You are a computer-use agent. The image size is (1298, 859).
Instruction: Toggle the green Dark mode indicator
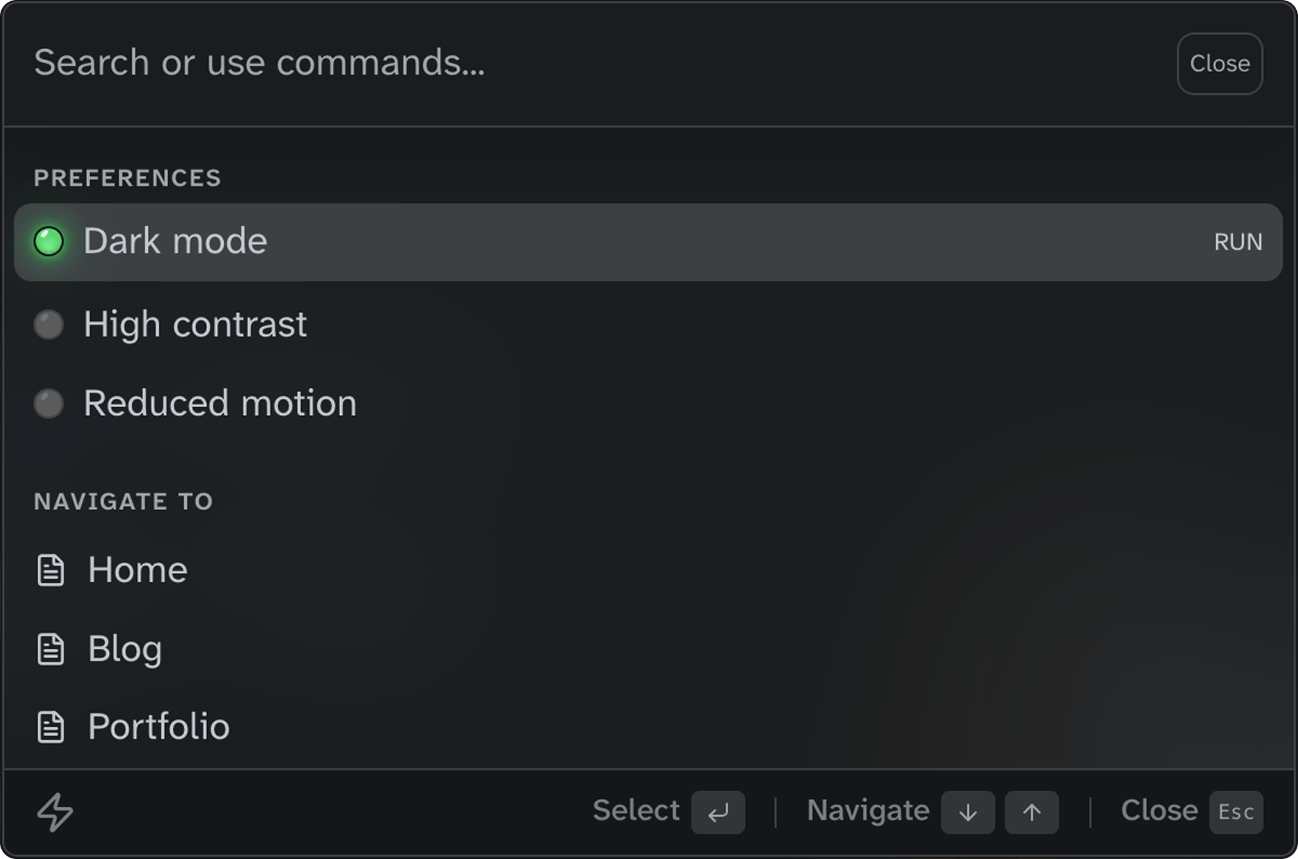click(49, 242)
